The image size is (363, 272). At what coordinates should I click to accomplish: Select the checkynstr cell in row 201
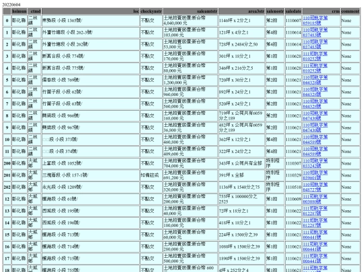151,175
